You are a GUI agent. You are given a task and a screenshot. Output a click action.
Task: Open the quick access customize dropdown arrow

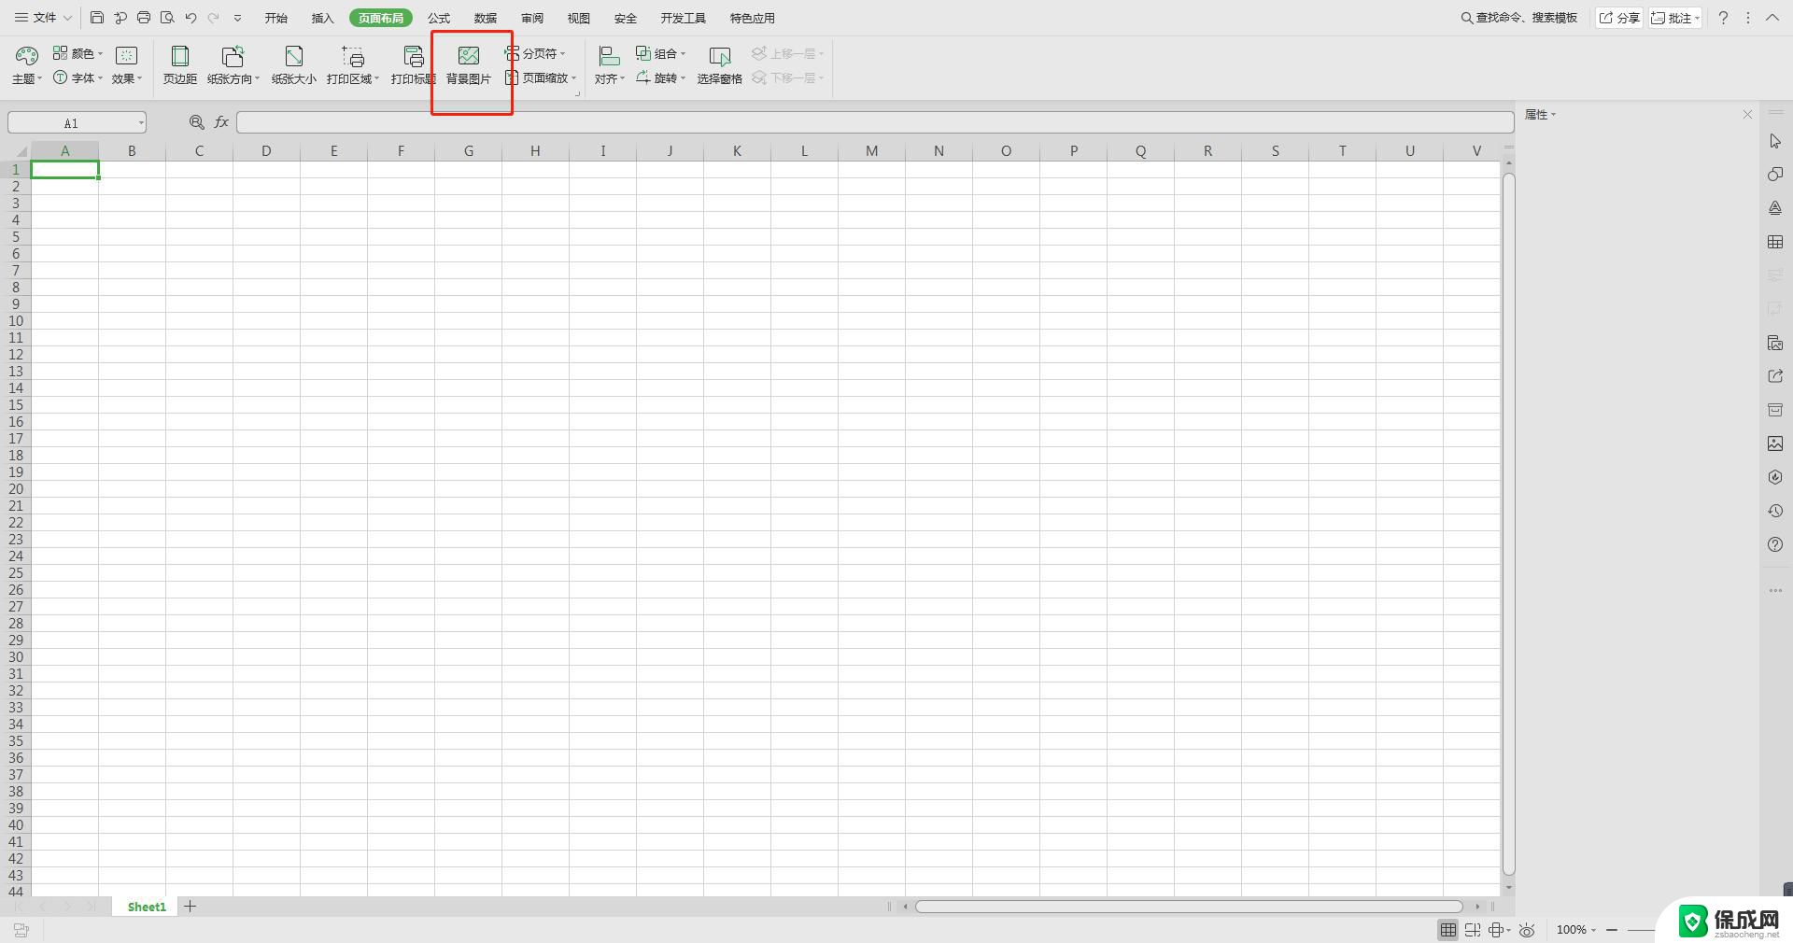coord(237,18)
